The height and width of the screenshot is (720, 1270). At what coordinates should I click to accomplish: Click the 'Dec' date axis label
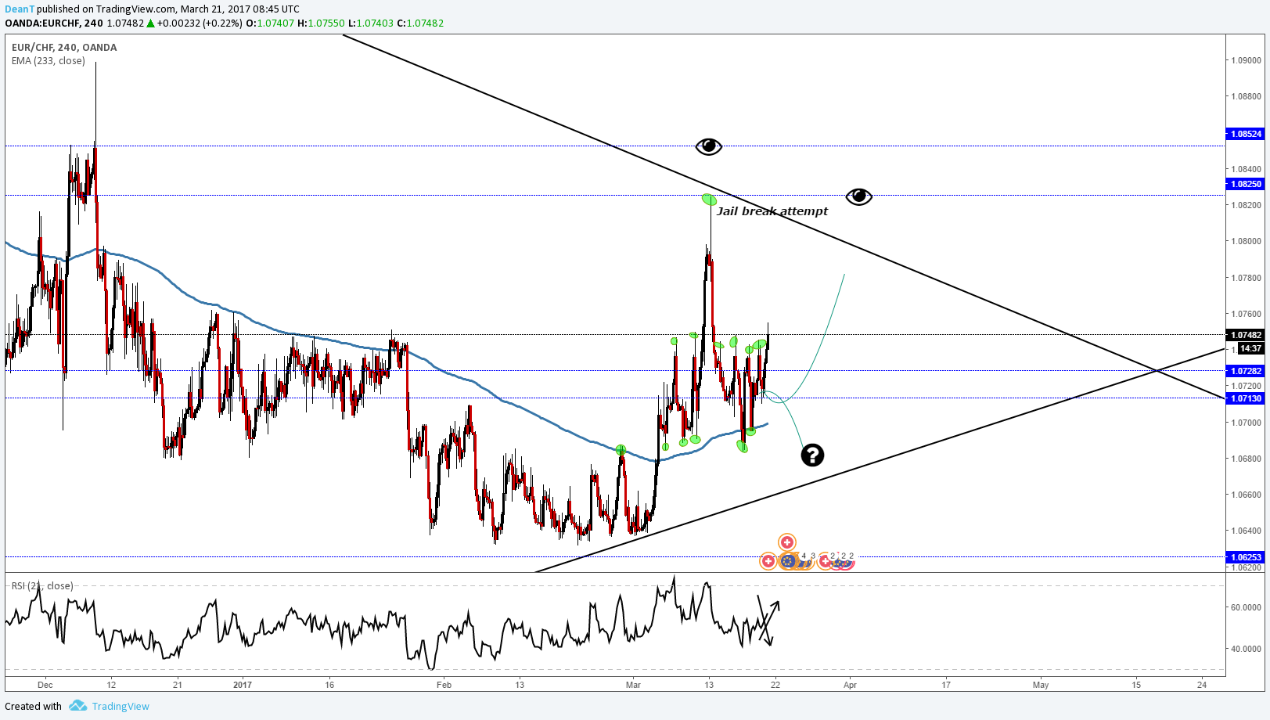(45, 685)
